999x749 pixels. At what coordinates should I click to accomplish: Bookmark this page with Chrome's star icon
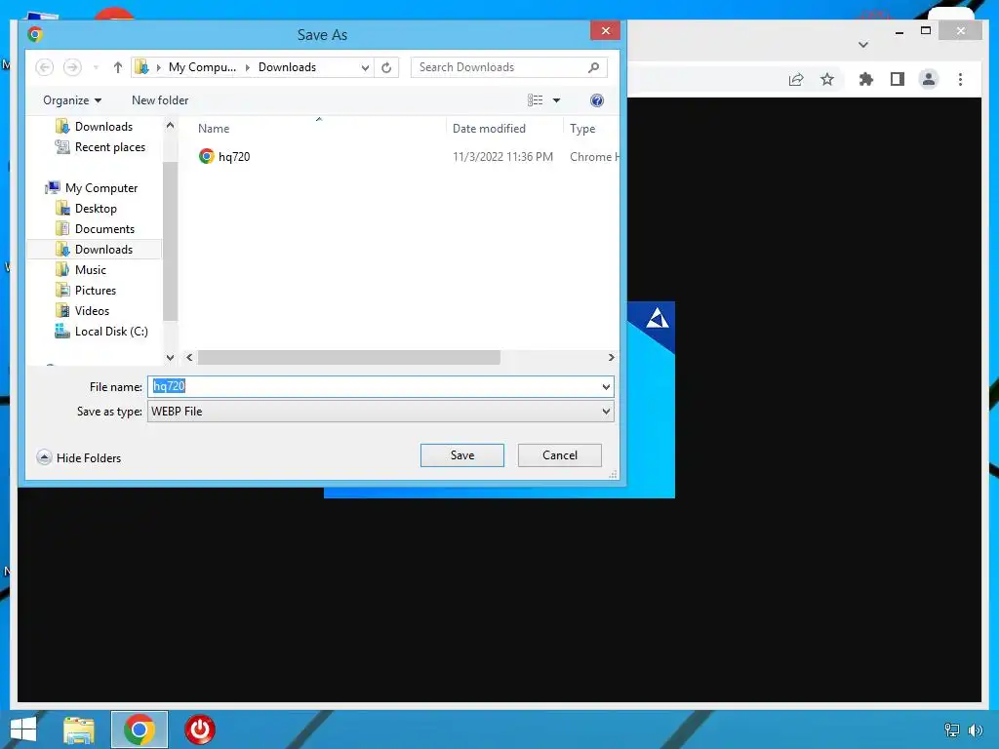[x=827, y=79]
